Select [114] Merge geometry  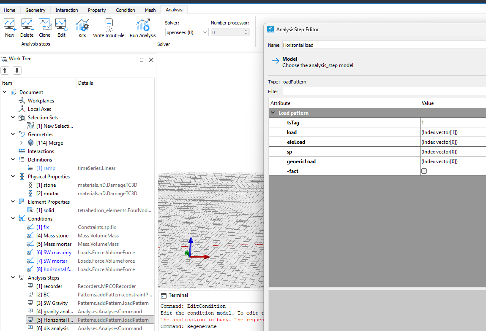49,143
